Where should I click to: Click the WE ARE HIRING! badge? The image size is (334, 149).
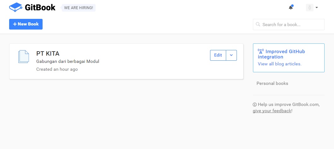click(79, 8)
